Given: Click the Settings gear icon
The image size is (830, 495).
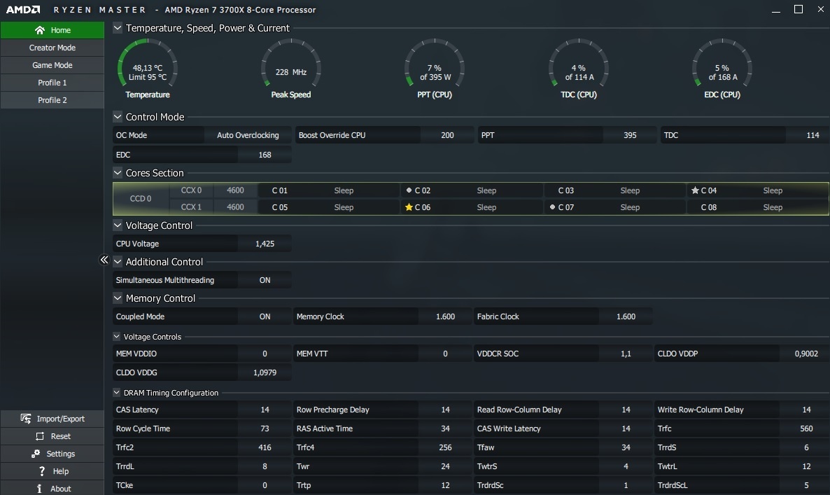Looking at the screenshot, I should click(x=36, y=454).
